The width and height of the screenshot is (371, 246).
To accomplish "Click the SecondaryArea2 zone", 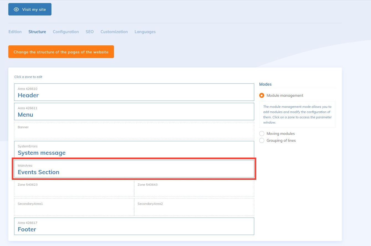I will coord(194,207).
